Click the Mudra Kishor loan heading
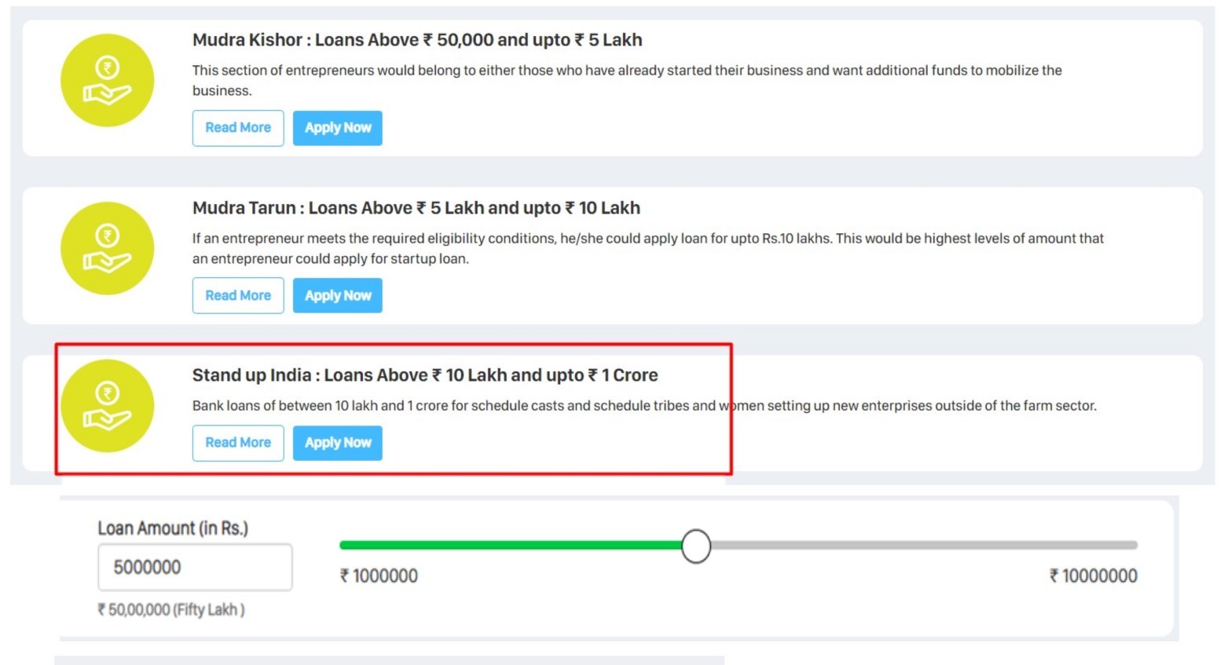Screen dimensions: 1224x665 pos(416,39)
